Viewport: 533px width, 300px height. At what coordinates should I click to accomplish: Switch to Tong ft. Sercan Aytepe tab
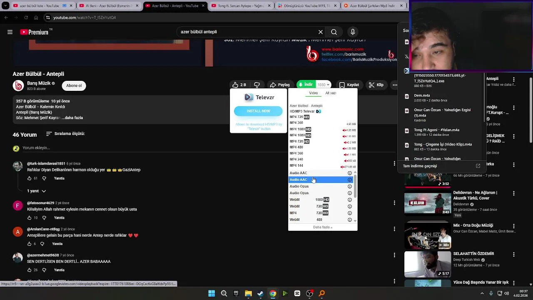(241, 6)
